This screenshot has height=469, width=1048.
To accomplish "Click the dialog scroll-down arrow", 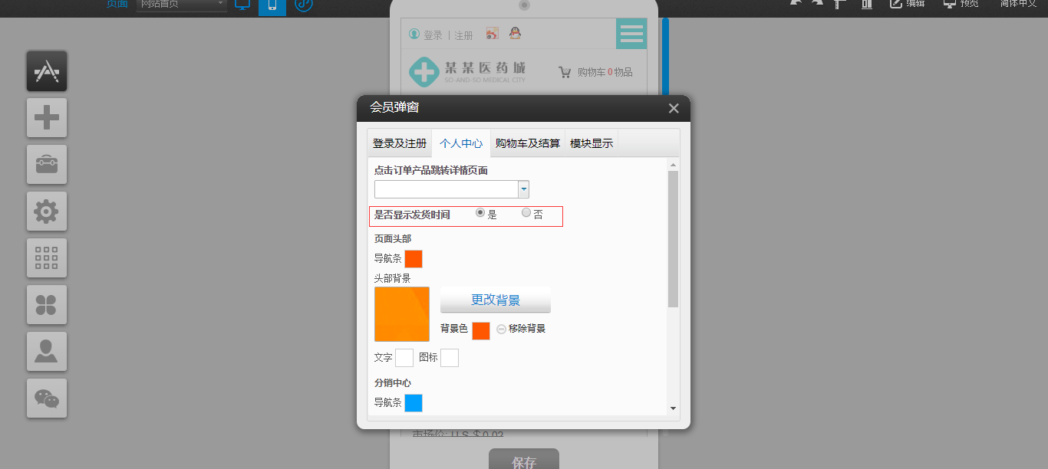I will pyautogui.click(x=673, y=408).
